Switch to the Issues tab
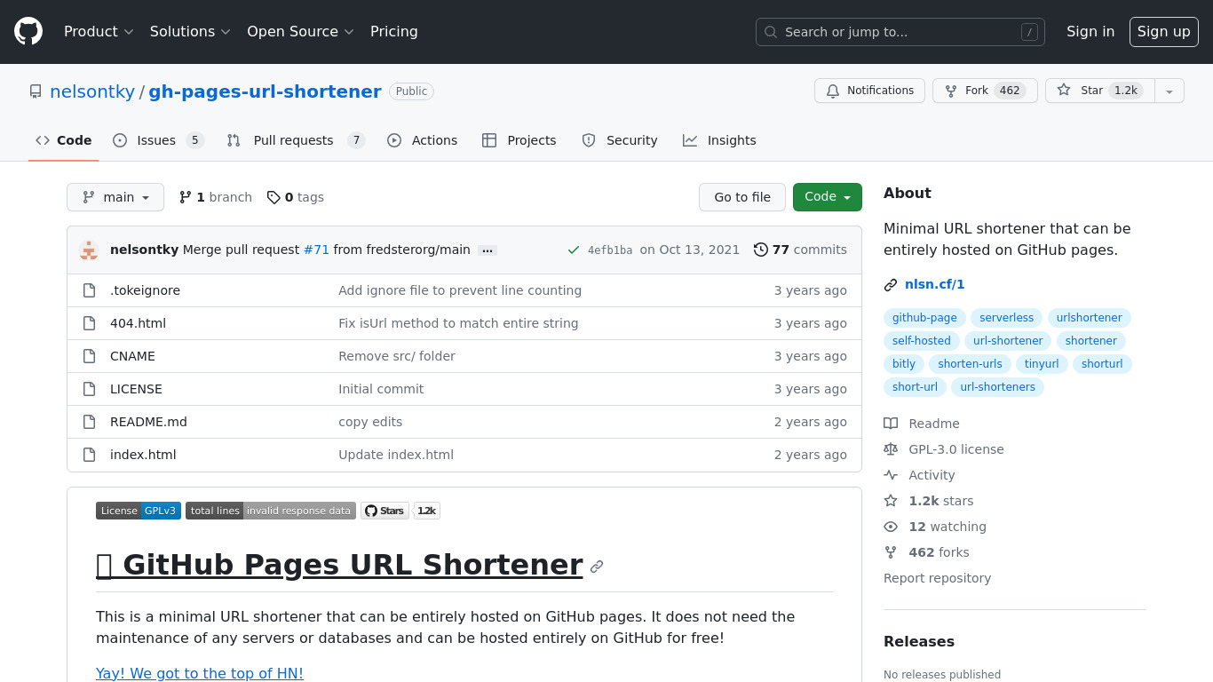 coord(158,140)
